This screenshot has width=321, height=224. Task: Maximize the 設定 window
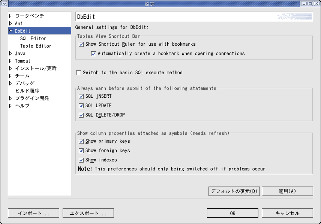click(310, 3)
